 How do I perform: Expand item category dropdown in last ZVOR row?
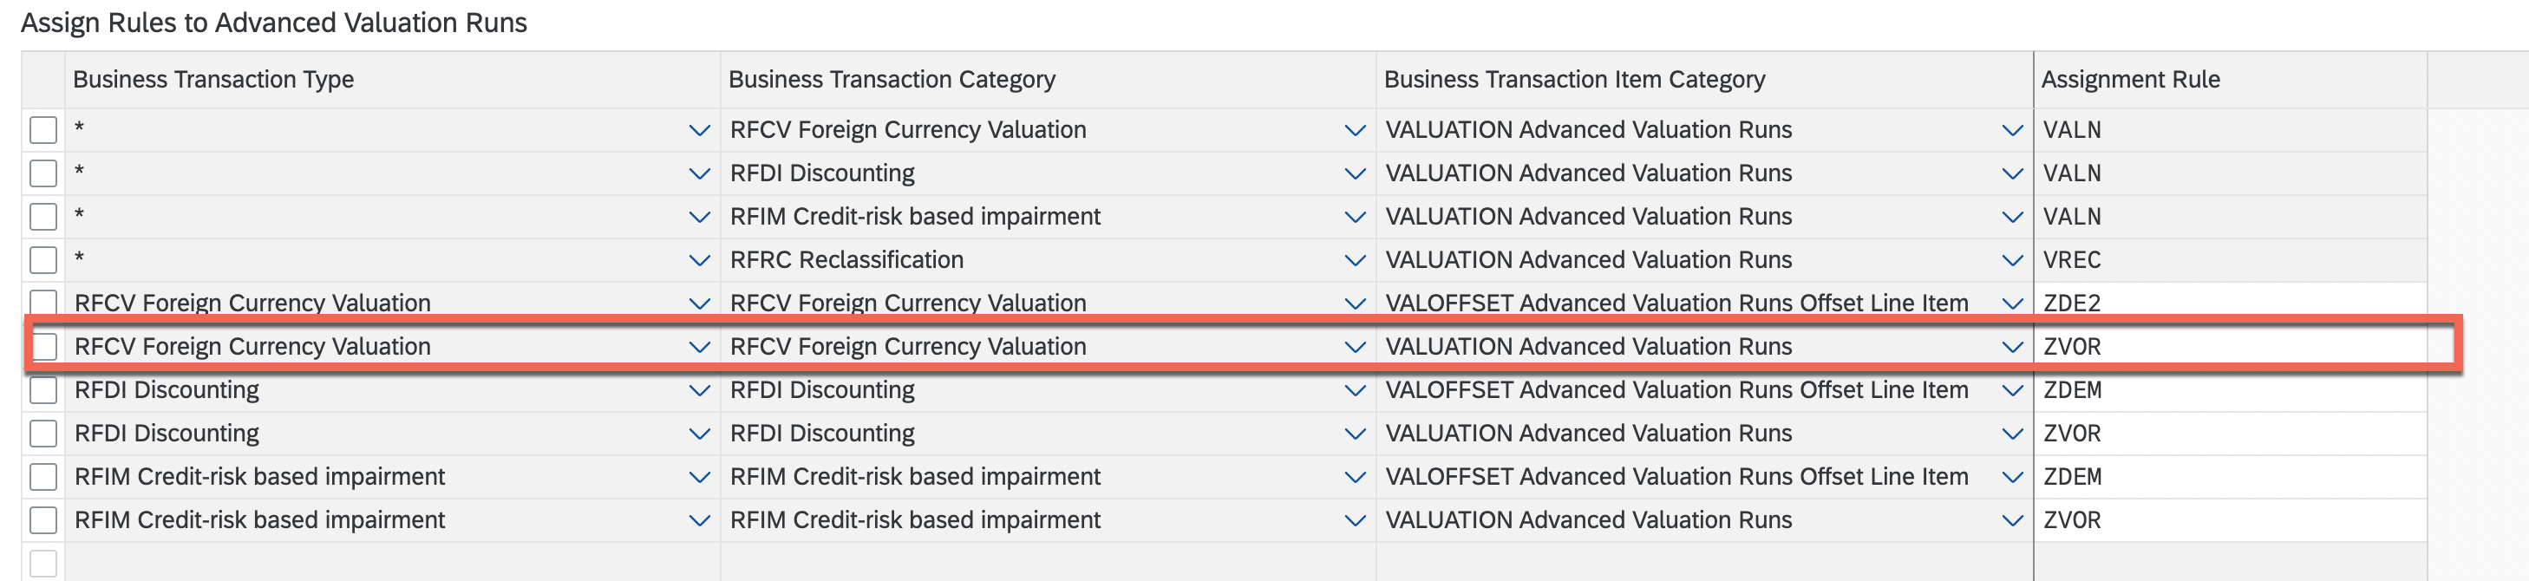[x=2011, y=520]
